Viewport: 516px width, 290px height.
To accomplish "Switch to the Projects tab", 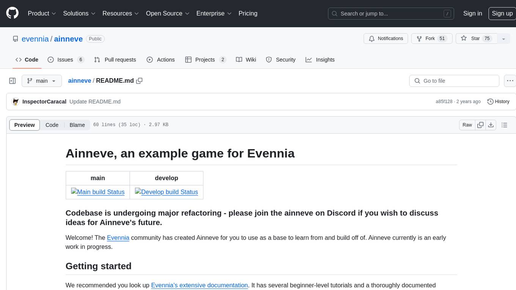I will [x=206, y=60].
